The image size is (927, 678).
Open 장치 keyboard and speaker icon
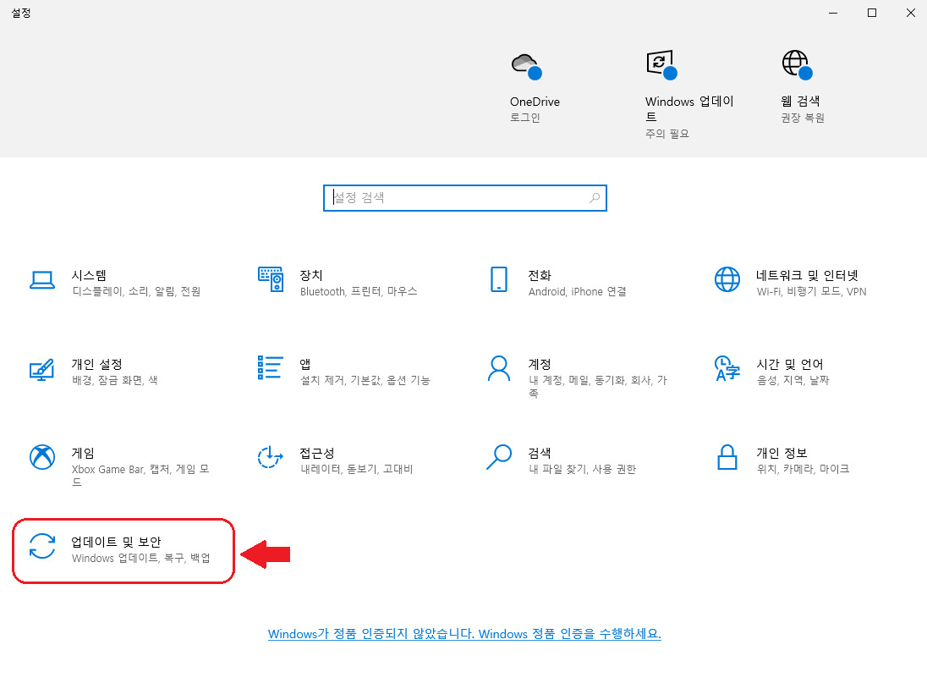click(x=270, y=279)
